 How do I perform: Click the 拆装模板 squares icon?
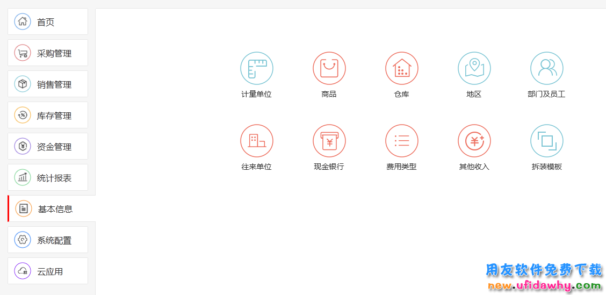point(546,141)
